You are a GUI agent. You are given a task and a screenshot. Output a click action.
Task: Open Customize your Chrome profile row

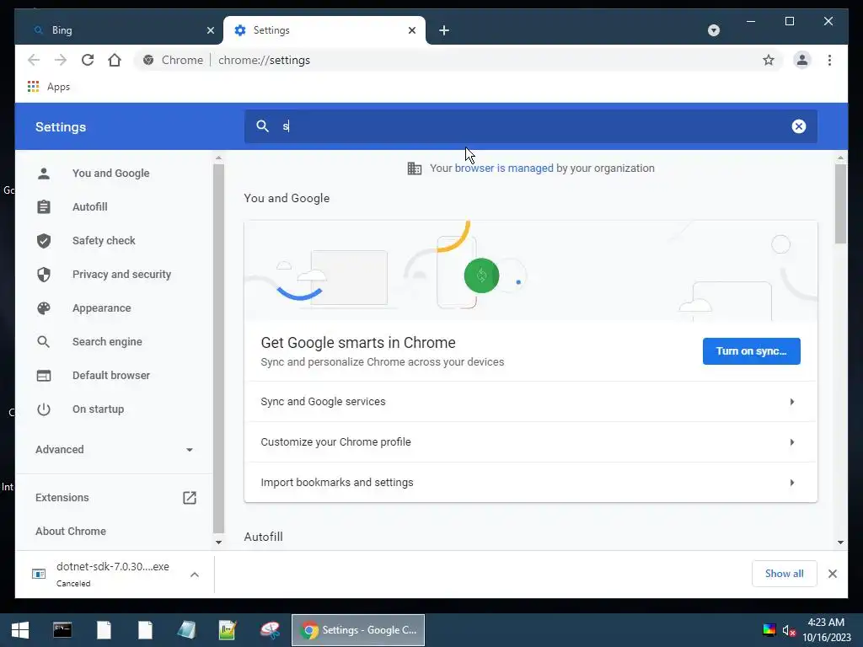pos(531,441)
